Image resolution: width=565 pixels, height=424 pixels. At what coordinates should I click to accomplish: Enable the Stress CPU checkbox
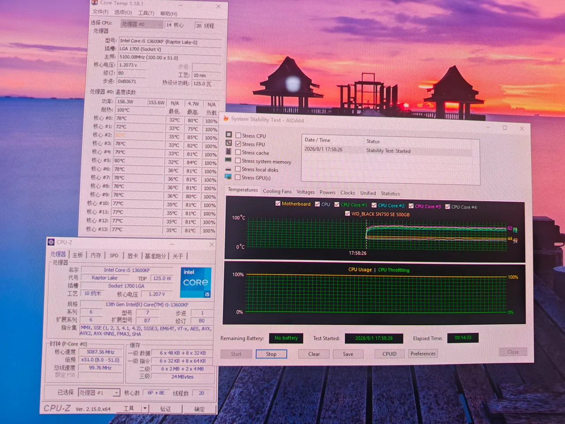(x=238, y=136)
